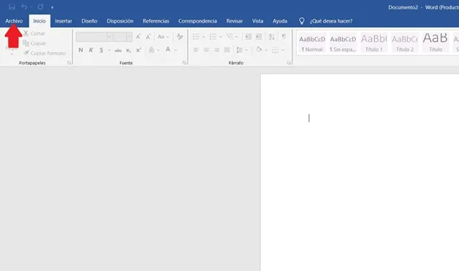
Task: Toggle show paragraph marks (¶)
Action: 284,37
